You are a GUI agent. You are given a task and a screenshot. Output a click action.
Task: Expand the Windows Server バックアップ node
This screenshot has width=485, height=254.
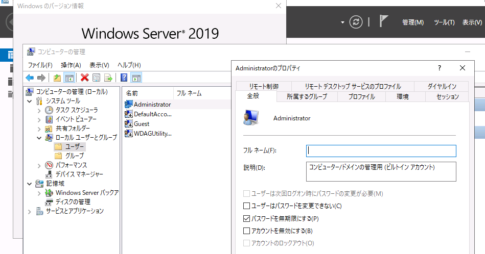coord(39,193)
